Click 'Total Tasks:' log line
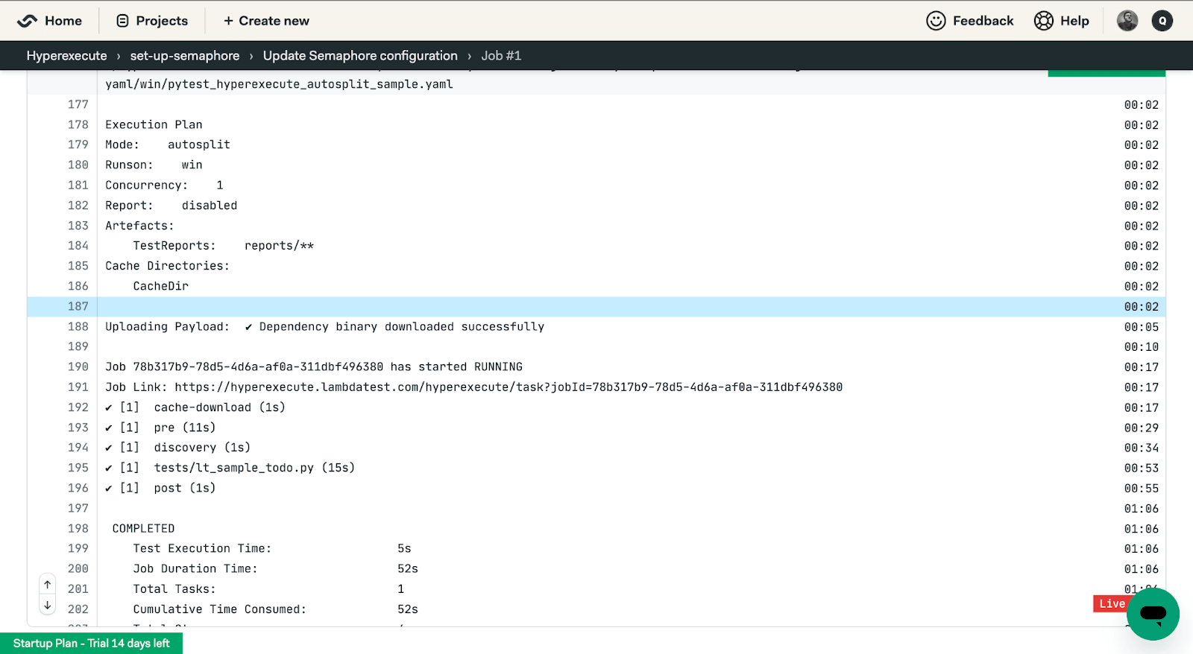1193x654 pixels. (268, 588)
